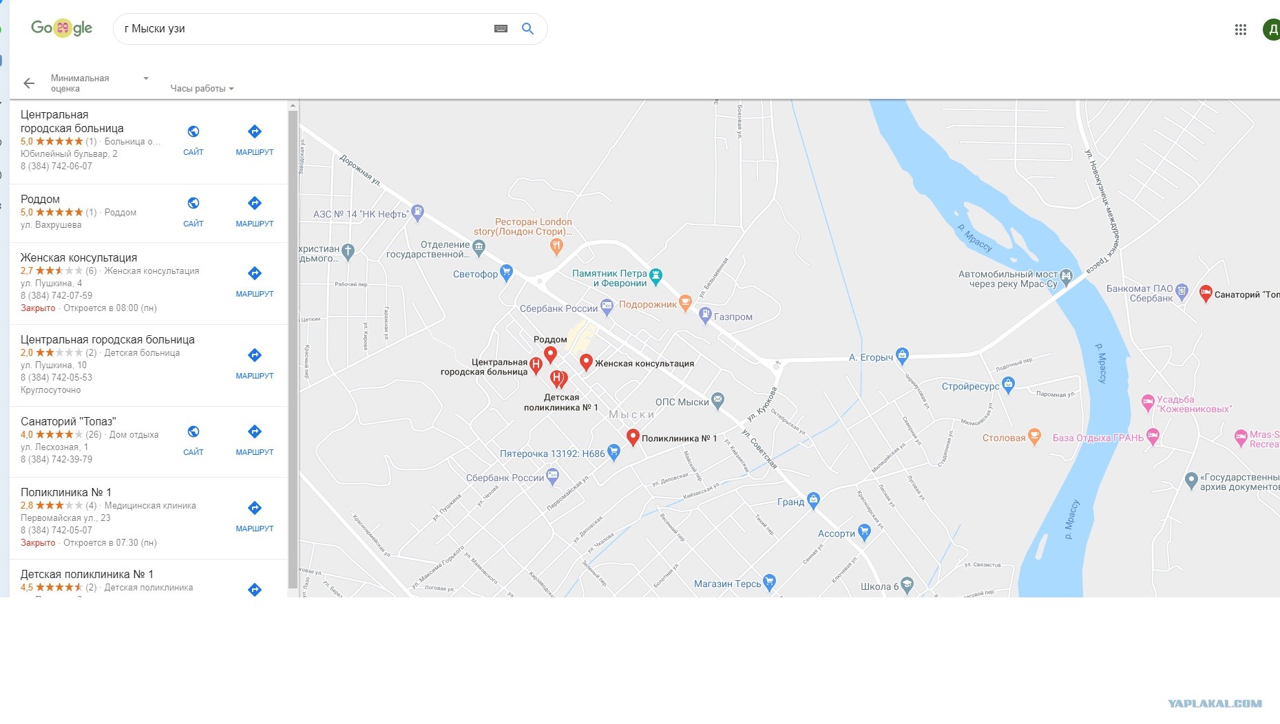Viewport: 1280px width, 724px height.
Task: Get route icon for Детская поликлиника № 1
Action: coord(255,590)
